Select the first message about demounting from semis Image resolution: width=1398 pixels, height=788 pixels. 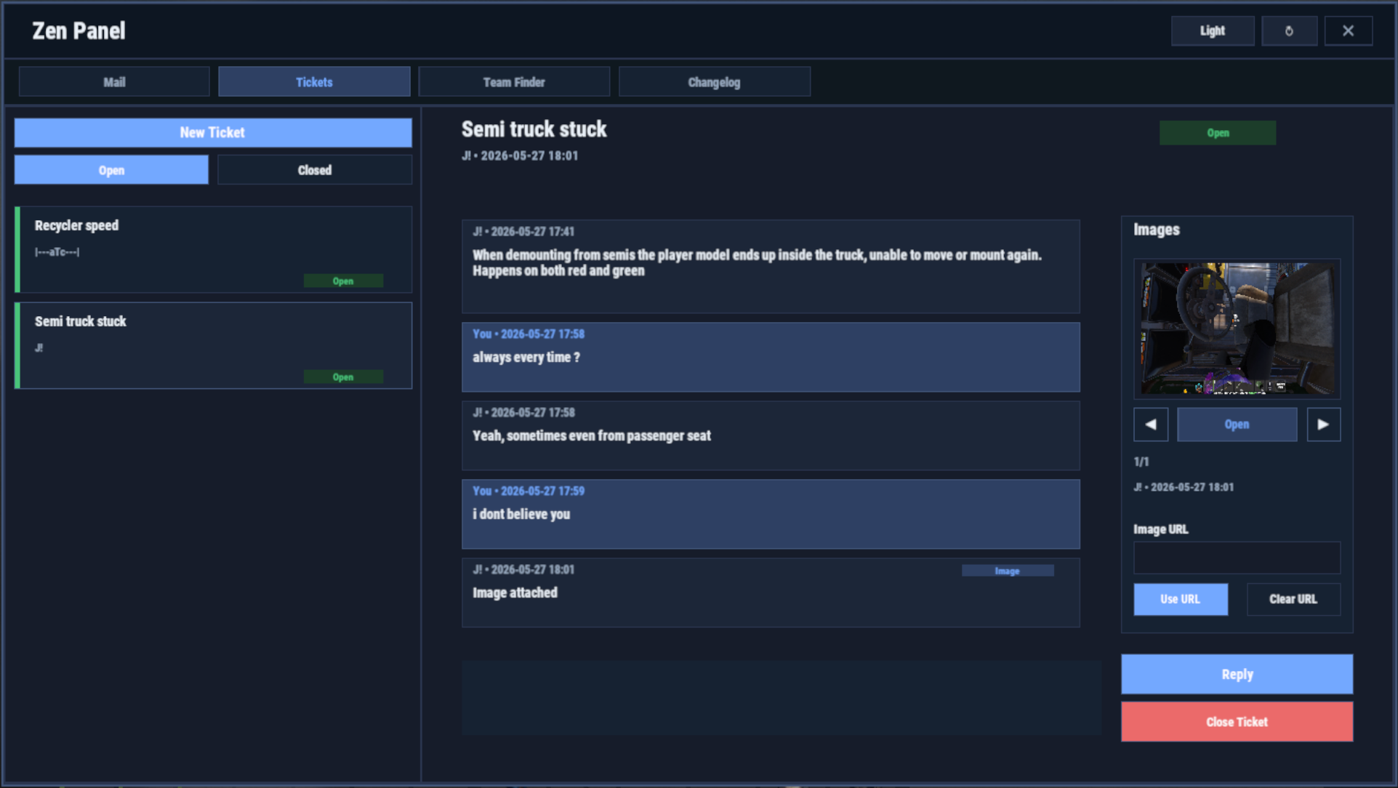tap(771, 267)
